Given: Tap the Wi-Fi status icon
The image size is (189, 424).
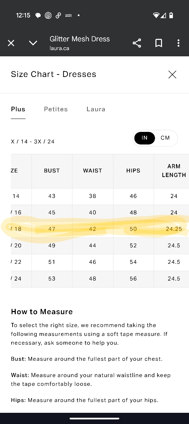Looking at the screenshot, I should point(156,15).
